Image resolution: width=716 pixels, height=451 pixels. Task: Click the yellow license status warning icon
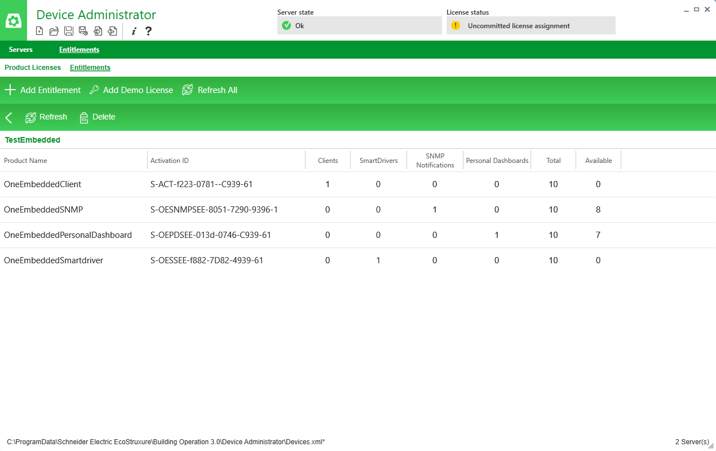coord(456,25)
